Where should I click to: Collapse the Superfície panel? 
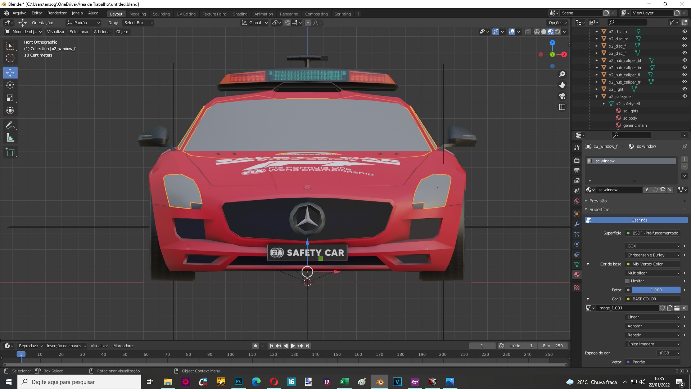click(x=599, y=209)
